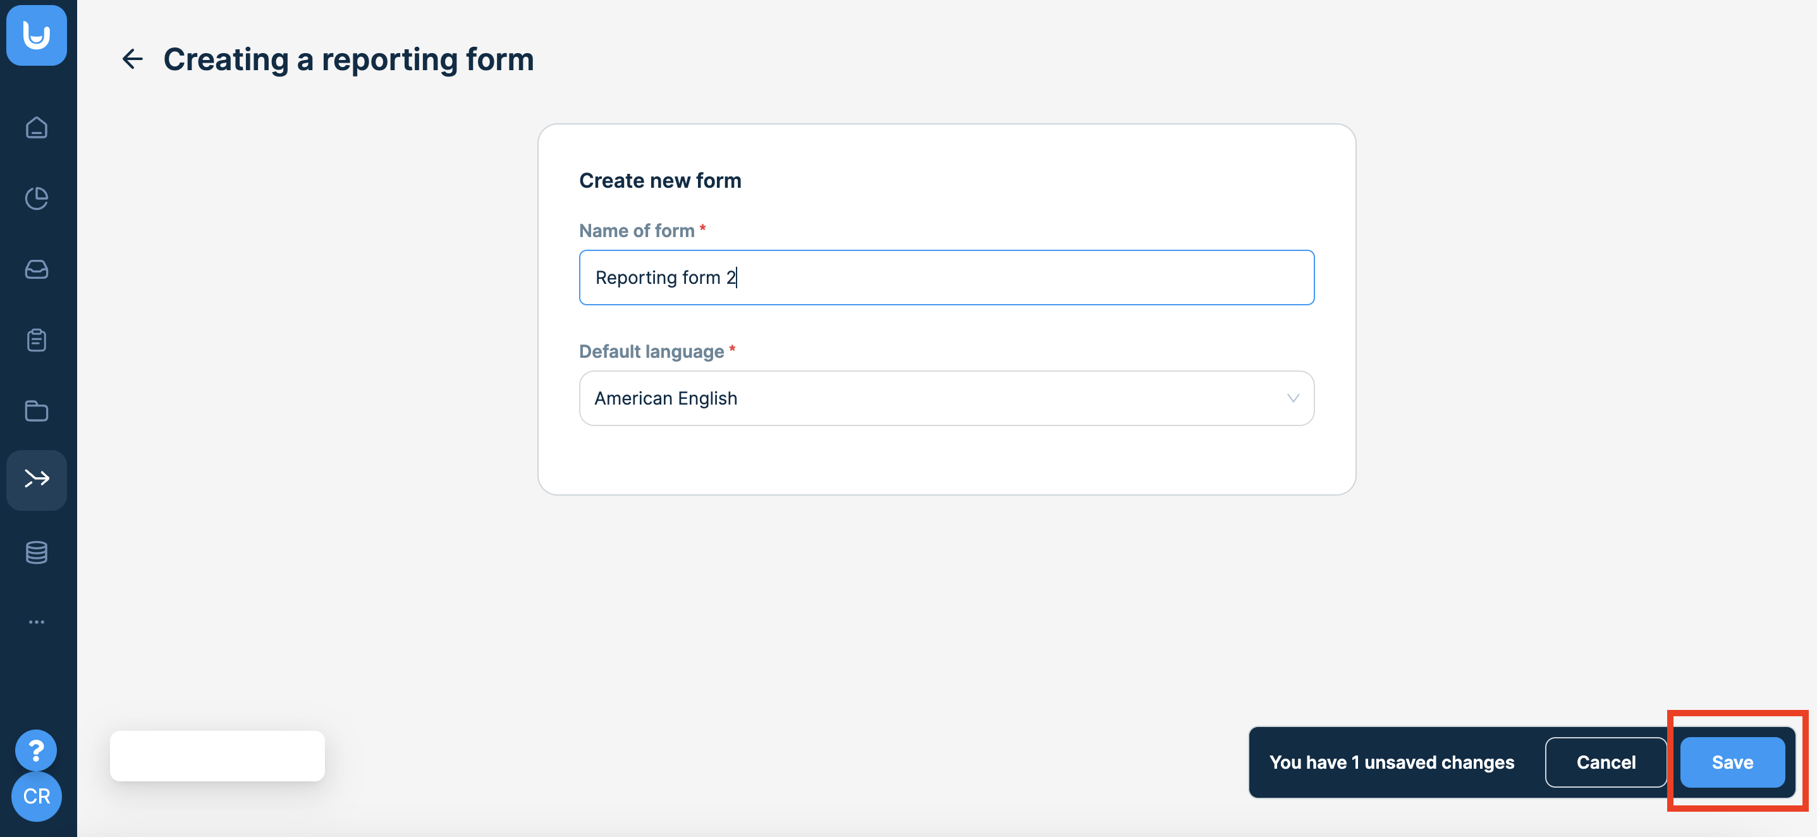Cancel the unsaved changes
1817x837 pixels.
coord(1605,762)
